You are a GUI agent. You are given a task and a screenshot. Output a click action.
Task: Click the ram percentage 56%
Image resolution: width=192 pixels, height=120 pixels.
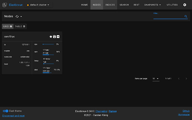tap(58, 52)
